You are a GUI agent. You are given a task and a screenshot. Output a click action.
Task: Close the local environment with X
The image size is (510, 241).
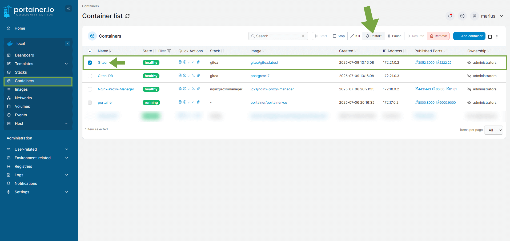[68, 43]
